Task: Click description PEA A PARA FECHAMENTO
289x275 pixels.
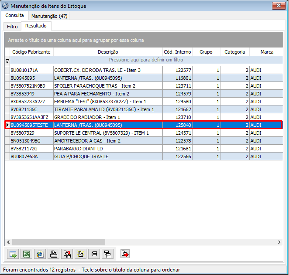Action: pyautogui.click(x=108, y=94)
